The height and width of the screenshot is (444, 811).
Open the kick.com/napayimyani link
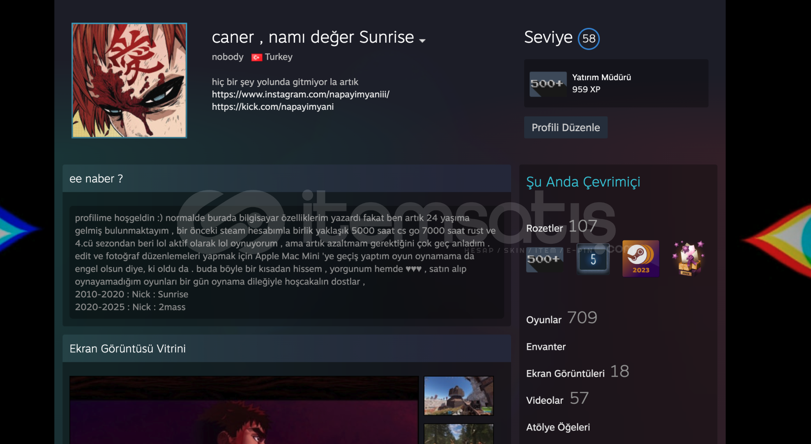point(273,106)
